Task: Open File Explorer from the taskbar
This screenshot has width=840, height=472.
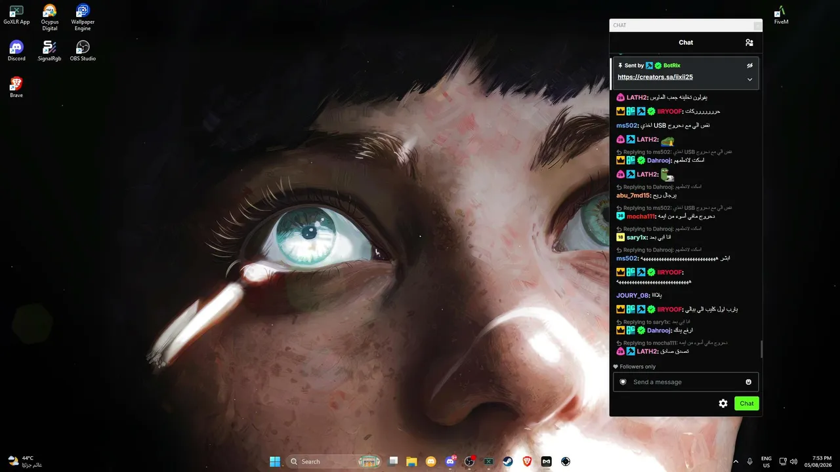Action: 411,462
